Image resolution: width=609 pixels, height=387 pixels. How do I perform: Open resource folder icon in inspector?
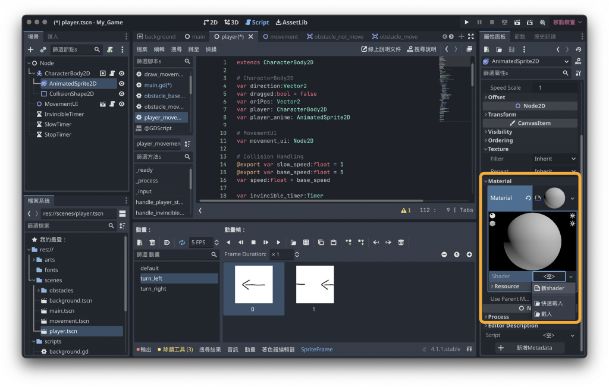click(499, 49)
